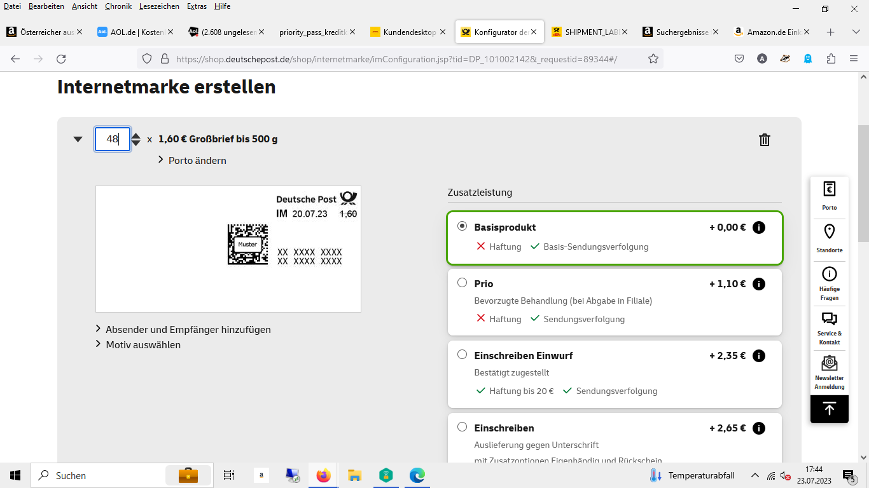Close the Konfigurator tab
869x488 pixels.
coord(534,32)
